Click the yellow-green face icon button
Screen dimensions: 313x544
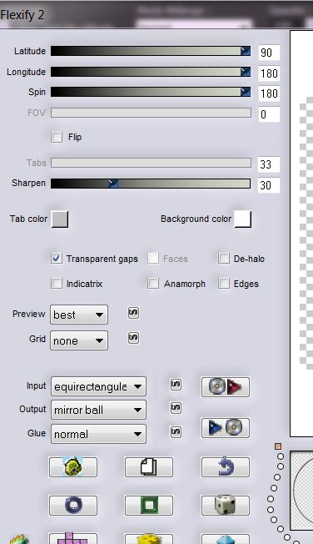(x=73, y=467)
